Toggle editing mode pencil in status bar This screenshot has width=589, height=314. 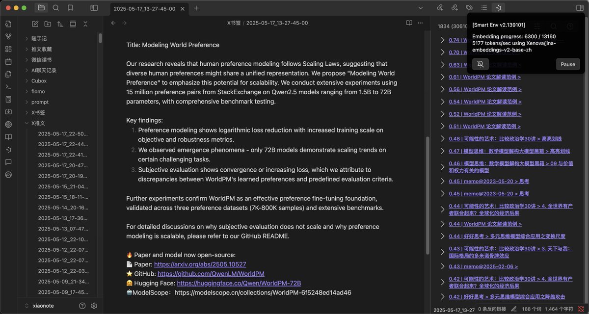(x=514, y=310)
